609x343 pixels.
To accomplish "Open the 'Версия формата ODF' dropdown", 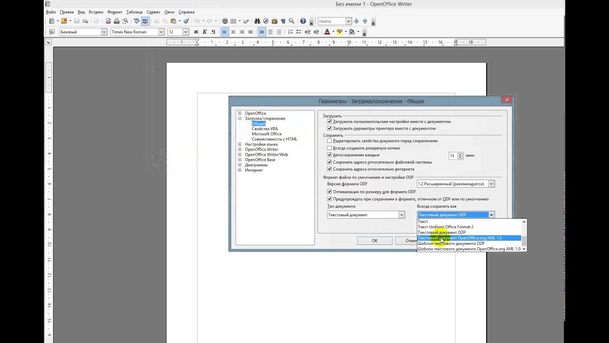I will [x=491, y=184].
